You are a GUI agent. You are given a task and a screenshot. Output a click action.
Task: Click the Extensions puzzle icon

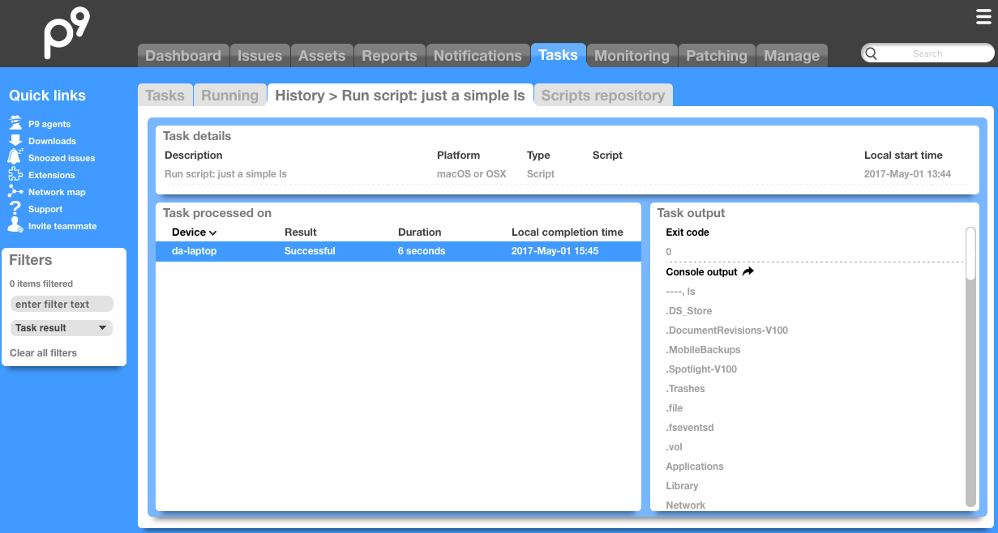point(15,174)
